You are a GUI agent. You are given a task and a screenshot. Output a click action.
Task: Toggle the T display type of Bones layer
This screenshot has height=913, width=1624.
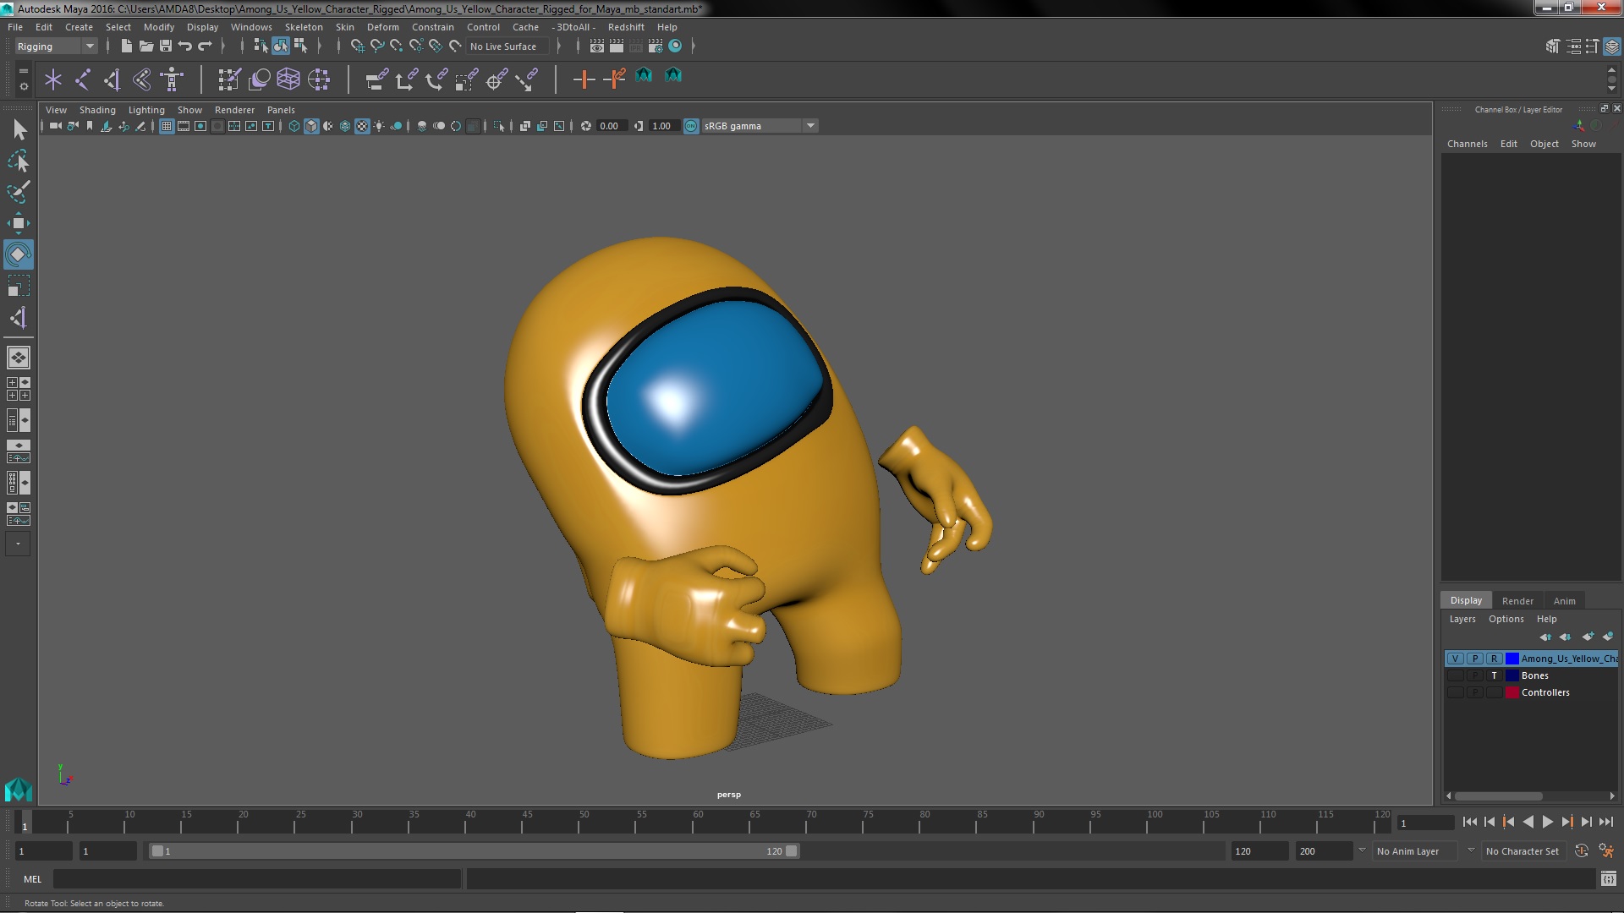1495,675
